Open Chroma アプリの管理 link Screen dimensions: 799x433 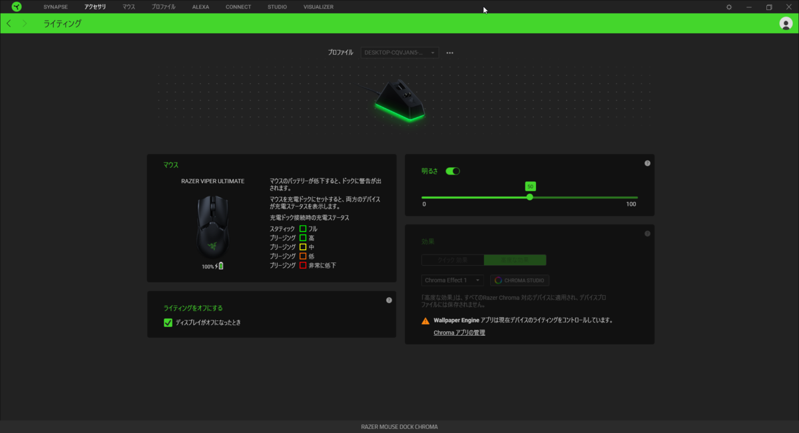tap(459, 332)
